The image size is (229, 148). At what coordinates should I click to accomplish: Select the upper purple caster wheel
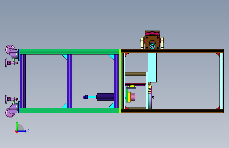click(10, 50)
